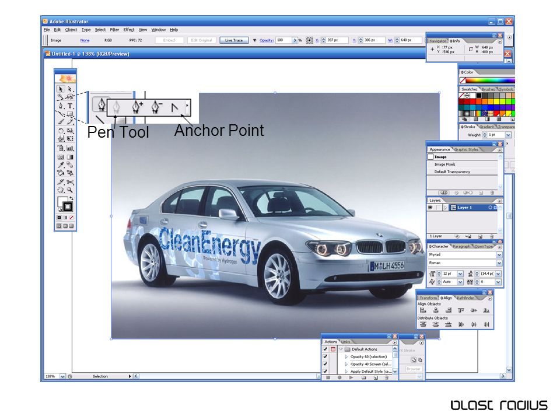560x420 pixels.
Task: Swap fill and stroke arrows
Action: (71, 198)
